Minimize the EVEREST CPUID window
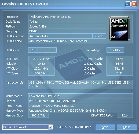Screen dimensions: 139x134 (x=128, y=4)
